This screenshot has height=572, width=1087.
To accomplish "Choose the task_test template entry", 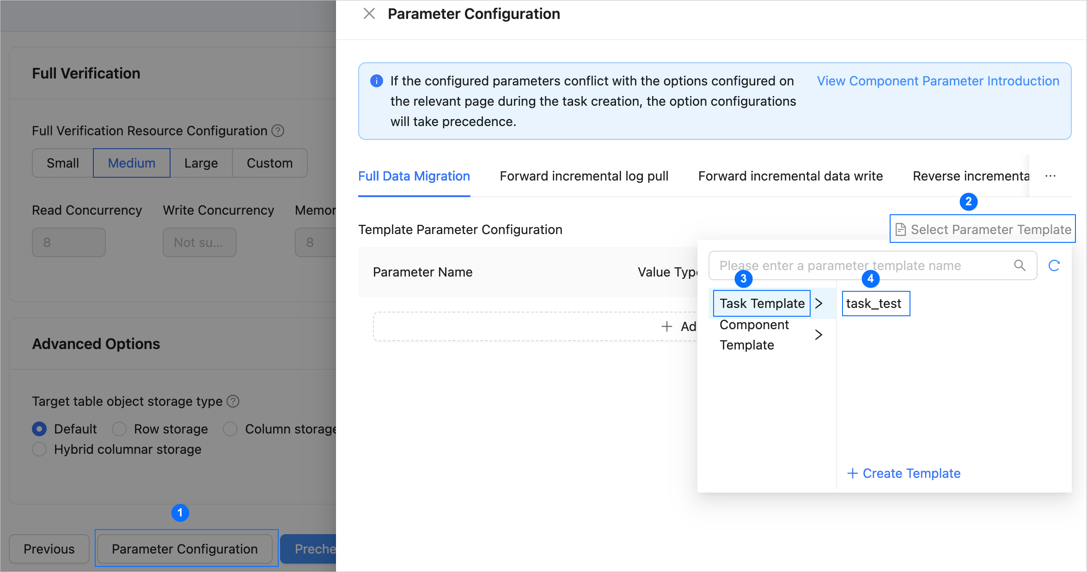I will click(874, 303).
